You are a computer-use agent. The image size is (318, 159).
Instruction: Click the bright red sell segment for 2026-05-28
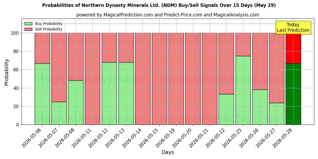coord(293,48)
